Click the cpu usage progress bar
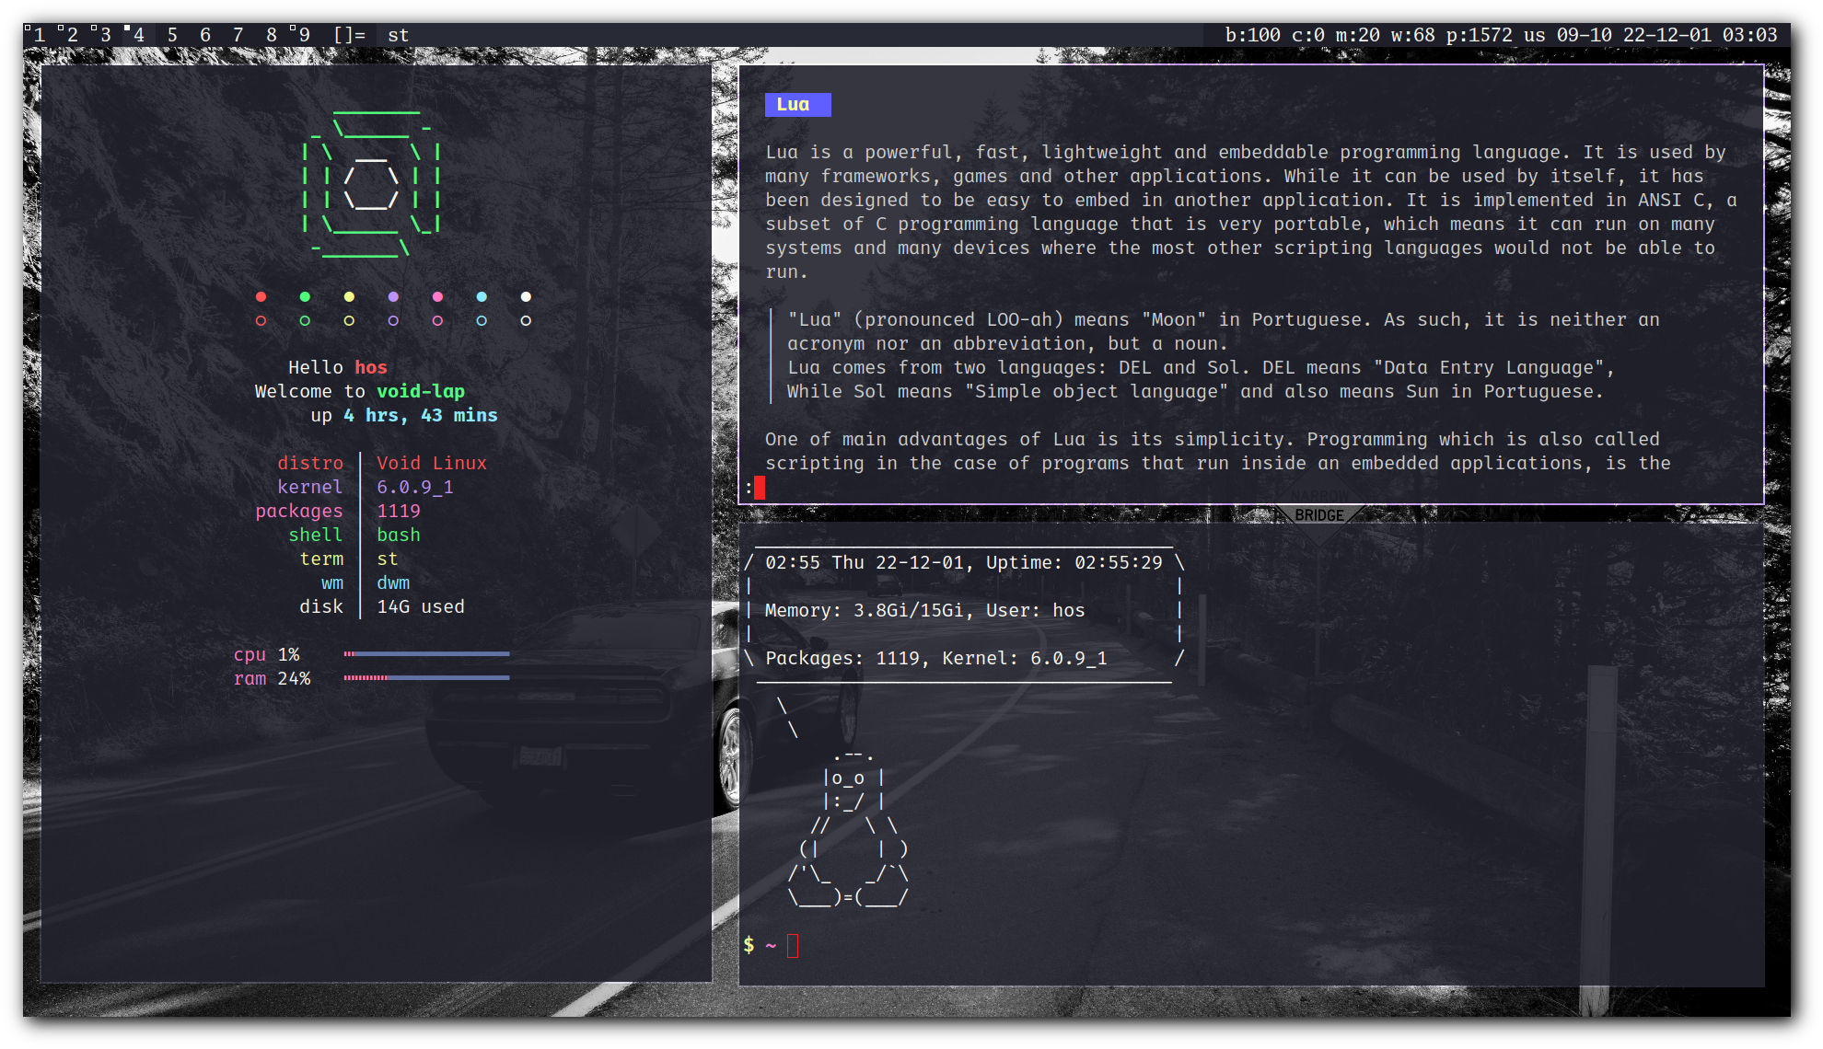The width and height of the screenshot is (1823, 1049). pos(426,654)
